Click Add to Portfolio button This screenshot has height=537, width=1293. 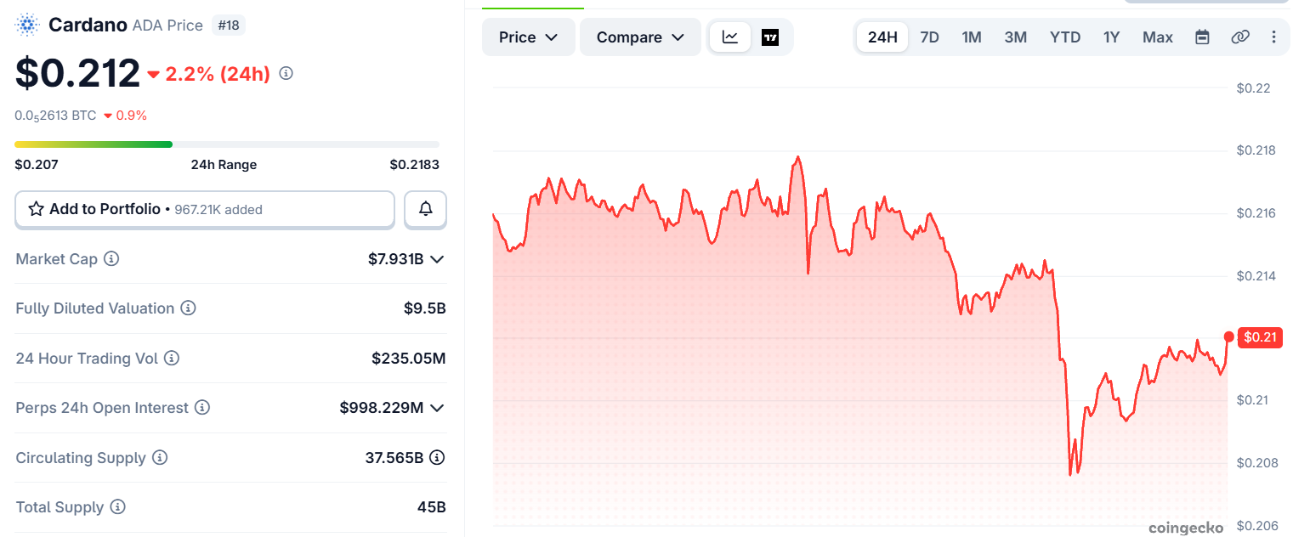click(205, 209)
